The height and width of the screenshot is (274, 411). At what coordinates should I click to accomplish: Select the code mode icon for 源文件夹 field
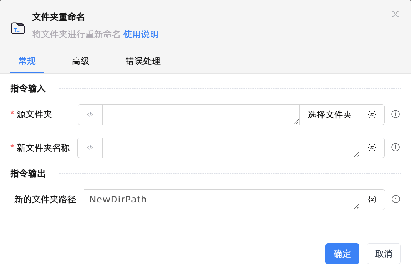(90, 114)
